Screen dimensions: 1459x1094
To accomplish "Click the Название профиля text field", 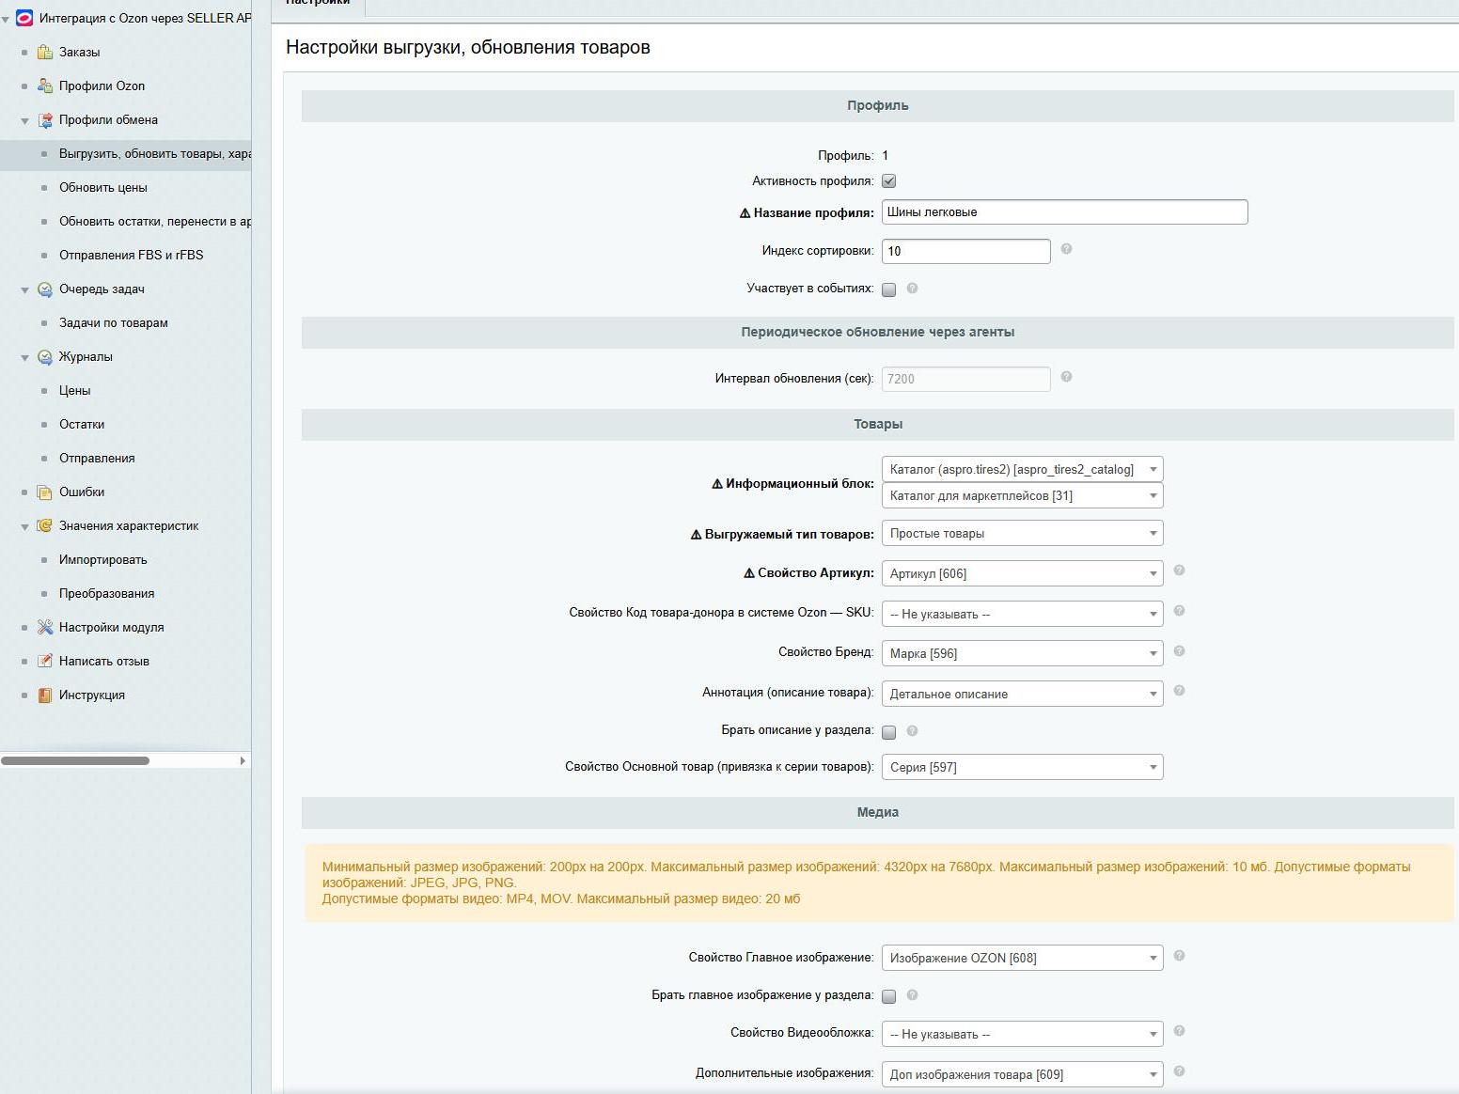I will 1064,211.
